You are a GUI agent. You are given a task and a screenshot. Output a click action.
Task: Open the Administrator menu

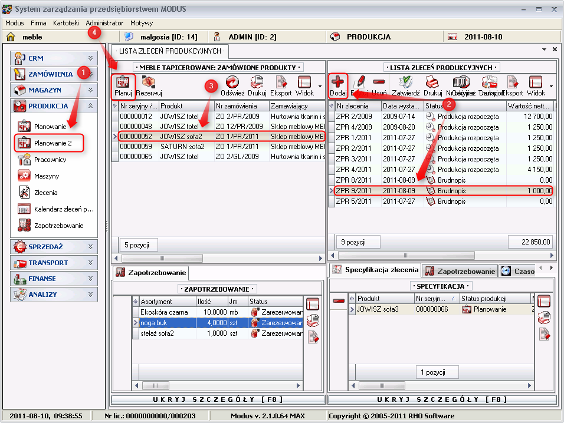104,23
